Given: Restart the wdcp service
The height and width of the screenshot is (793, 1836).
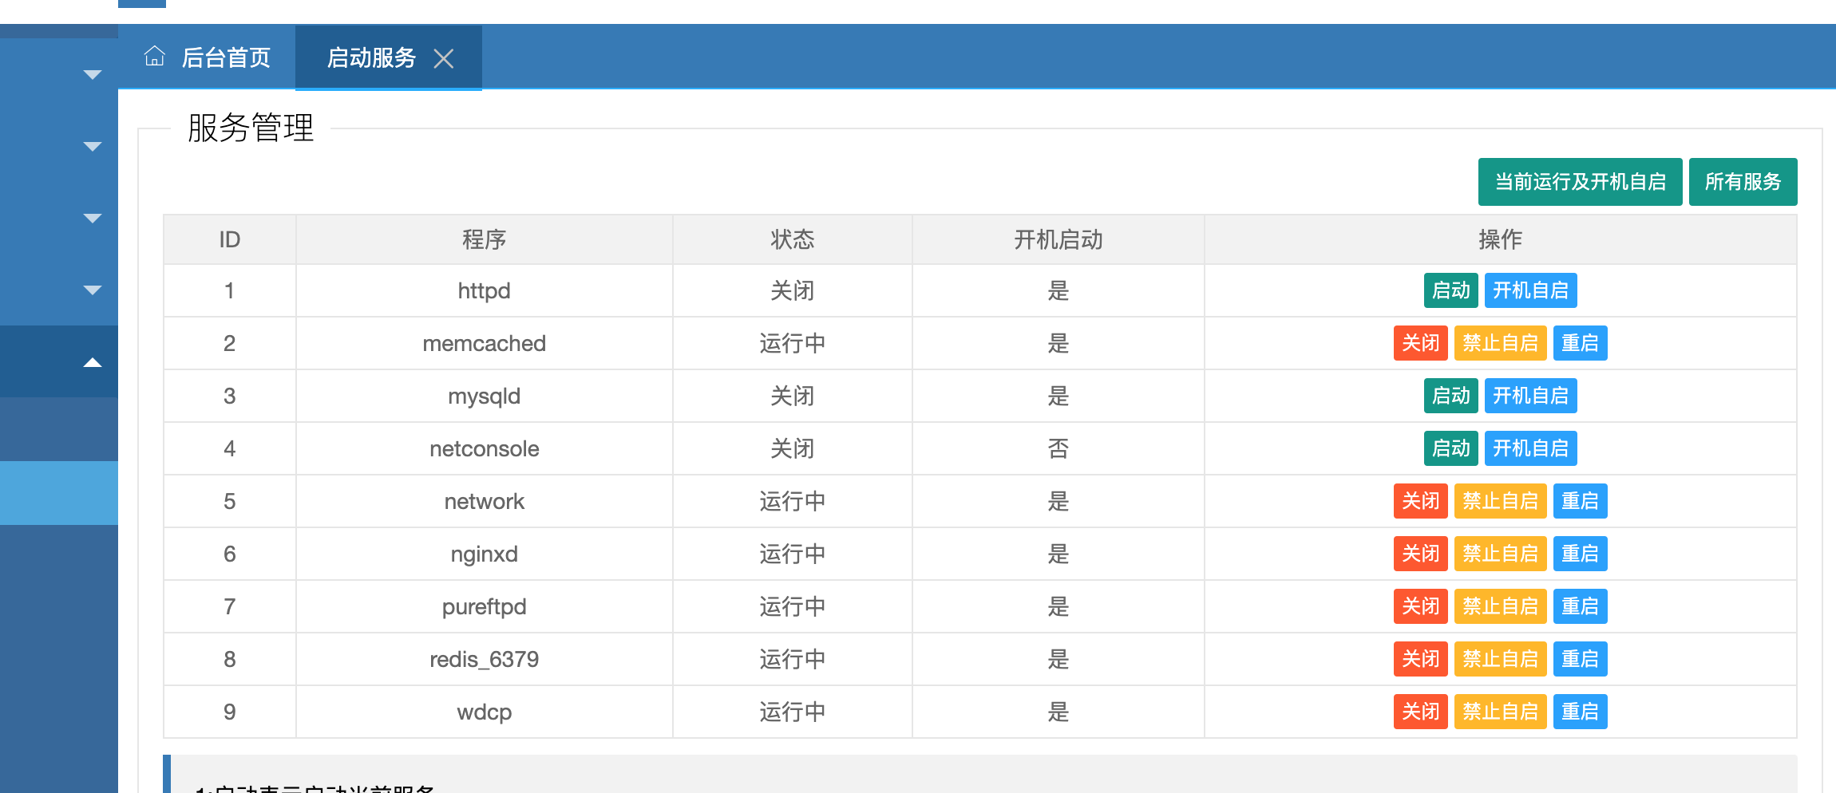Looking at the screenshot, I should [1580, 712].
